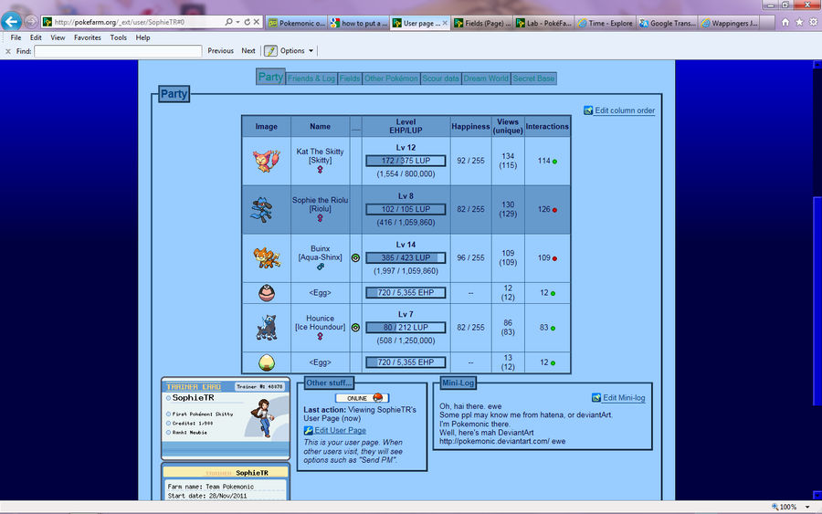This screenshot has width=822, height=514.
Task: Click the wrench icon beside Edit User Page
Action: pos(309,430)
